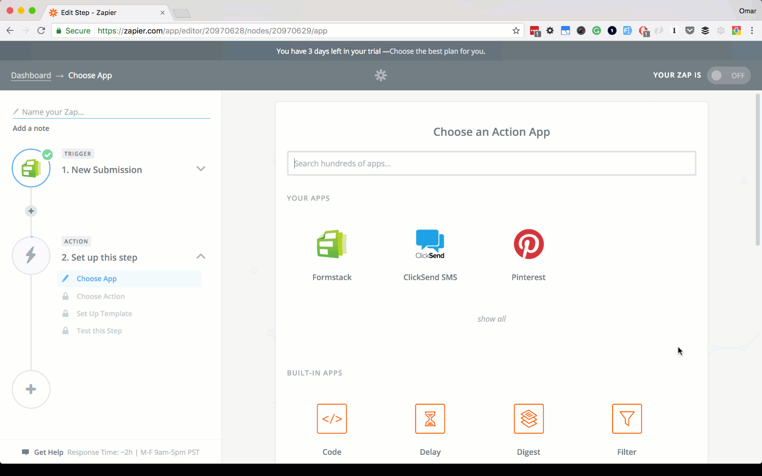Click the Zapier logo in the header
The width and height of the screenshot is (762, 476).
[x=381, y=75]
